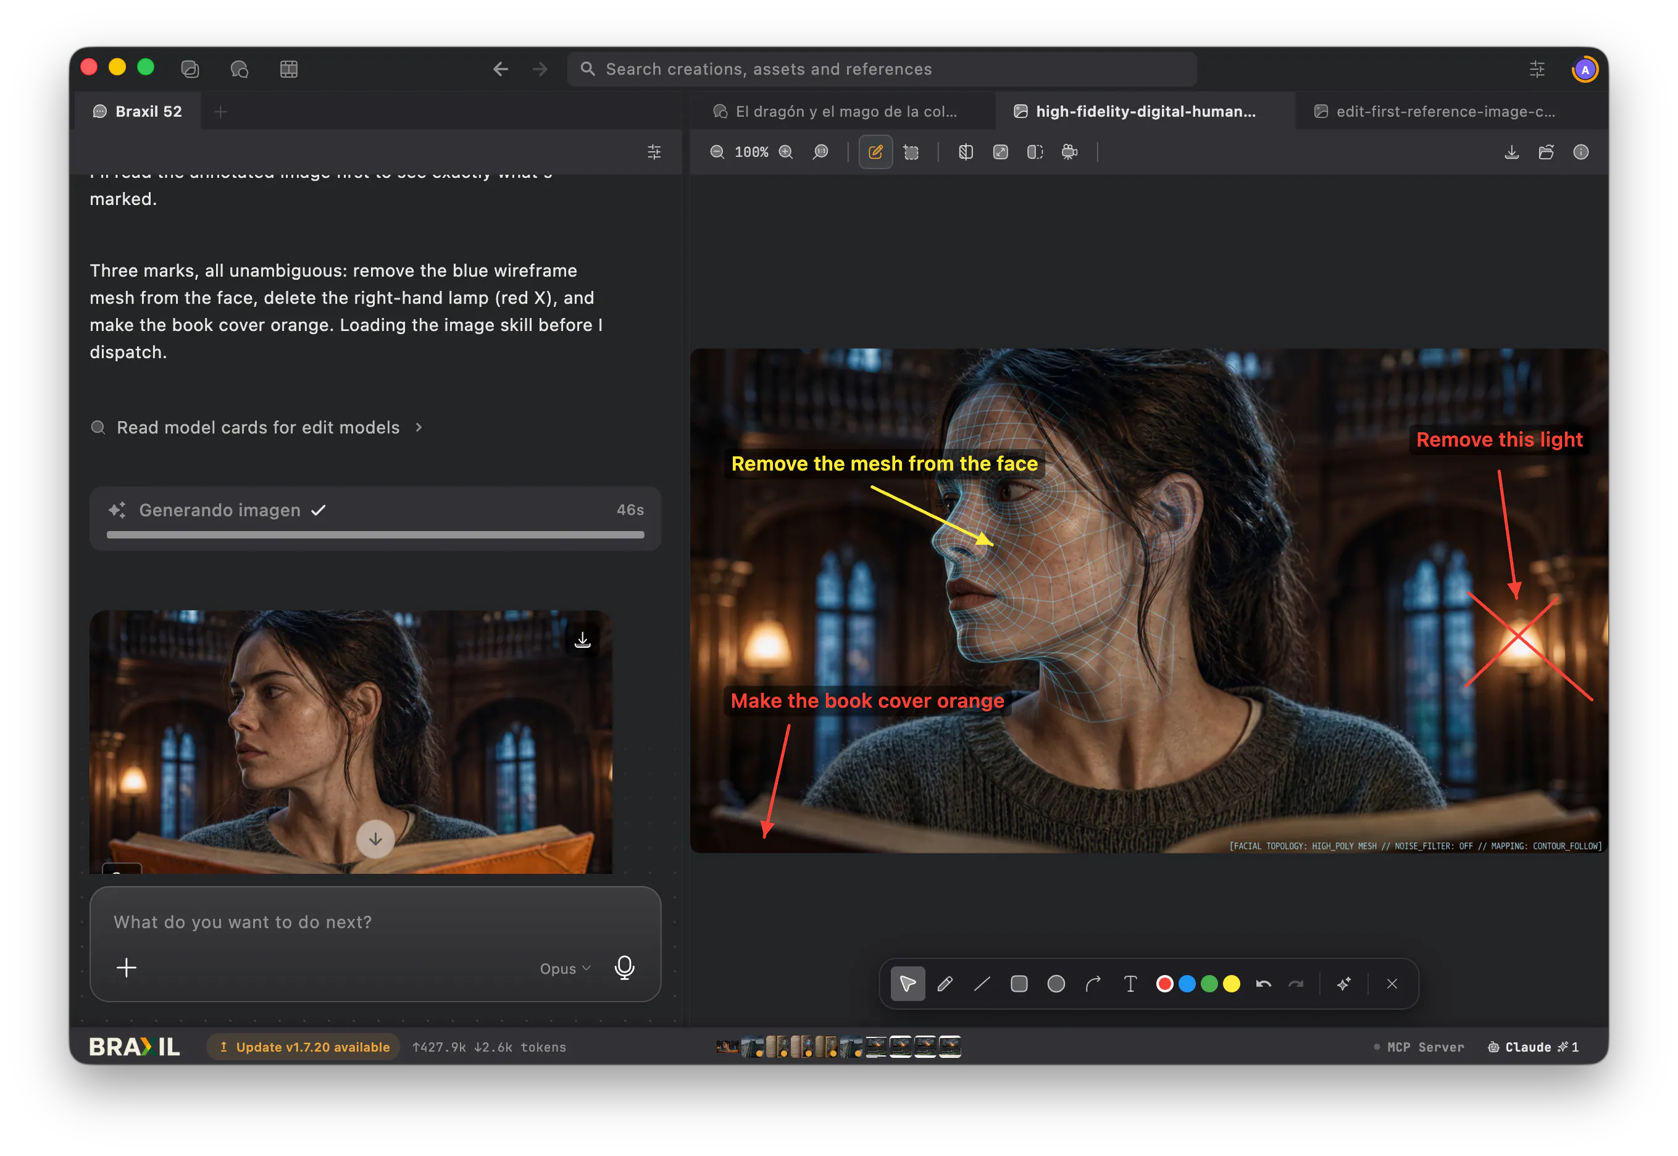Toggle the annotate edit pencil tool
1678x1156 pixels.
875,152
